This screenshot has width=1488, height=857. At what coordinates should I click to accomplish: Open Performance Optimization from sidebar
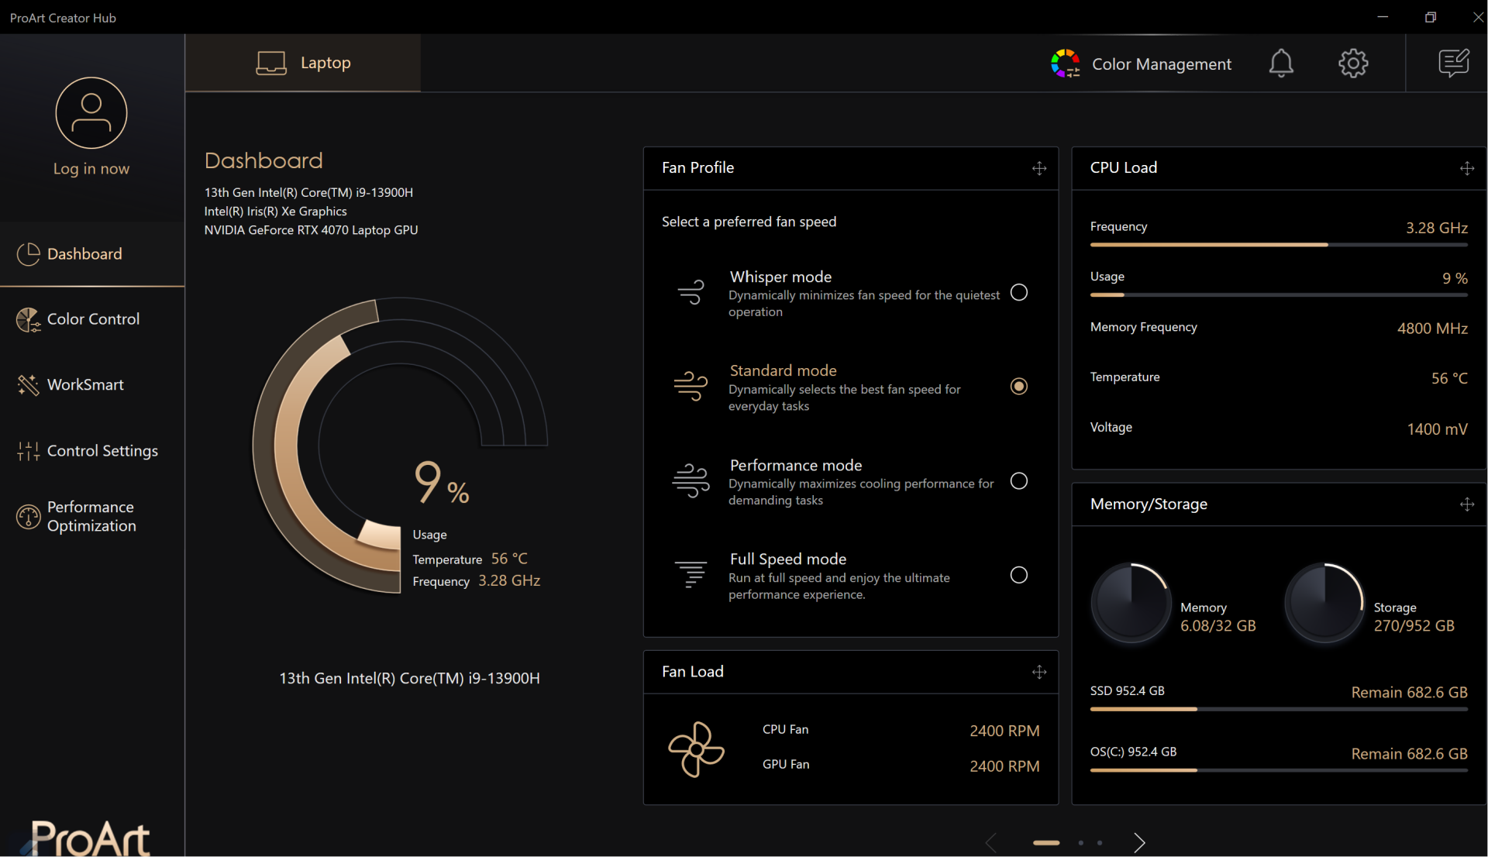[91, 516]
